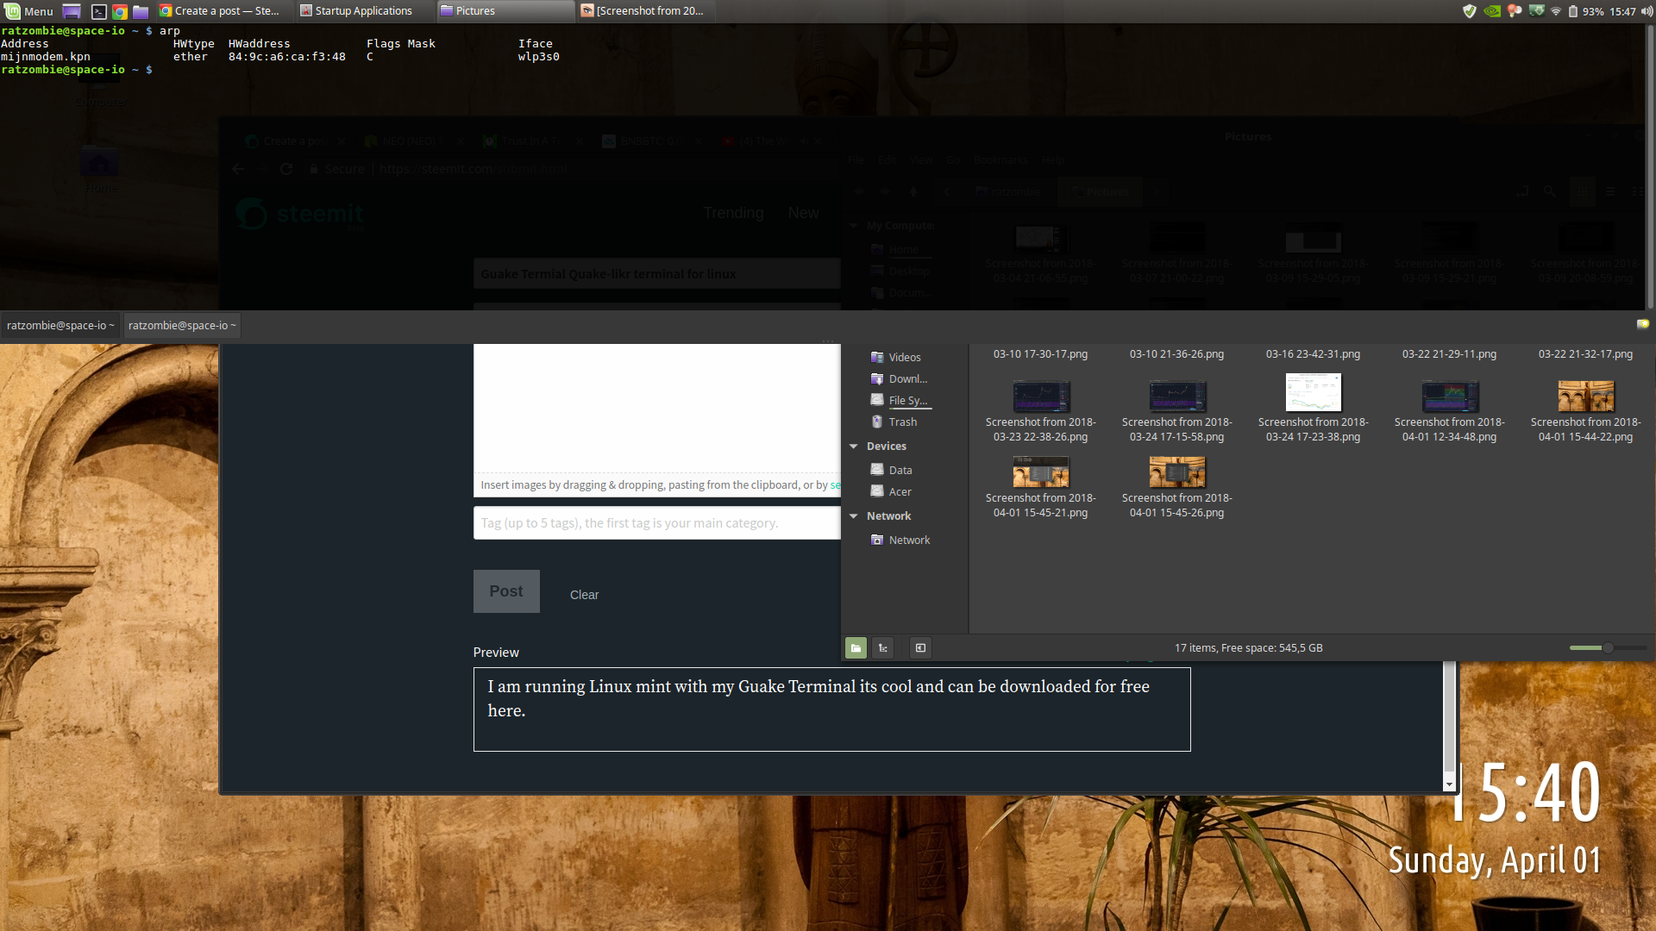Click the Clear link
This screenshot has height=931, width=1656.
(x=584, y=595)
